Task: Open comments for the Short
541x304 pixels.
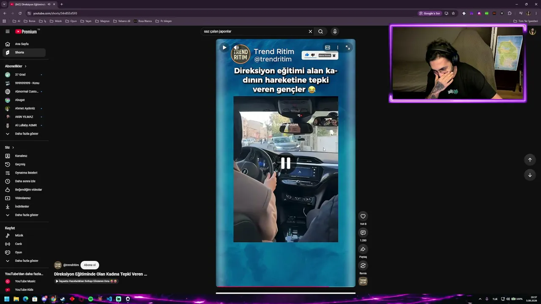Action: (x=363, y=233)
